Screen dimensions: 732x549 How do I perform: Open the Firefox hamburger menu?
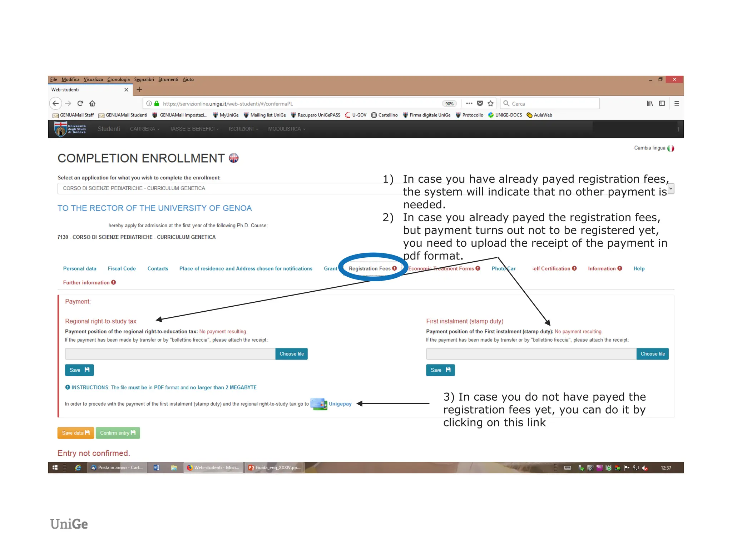click(x=676, y=104)
